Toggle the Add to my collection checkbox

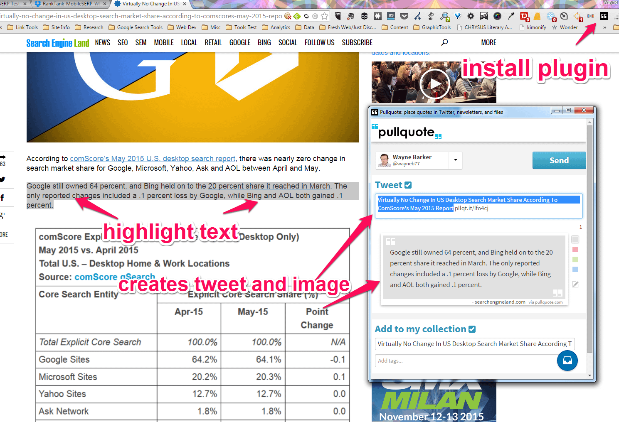point(472,329)
